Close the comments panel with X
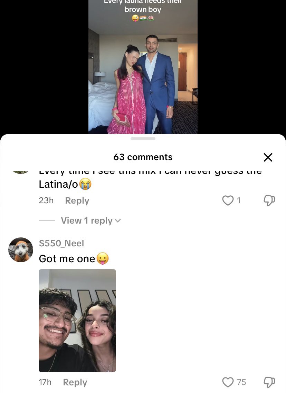This screenshot has width=286, height=393. click(268, 157)
